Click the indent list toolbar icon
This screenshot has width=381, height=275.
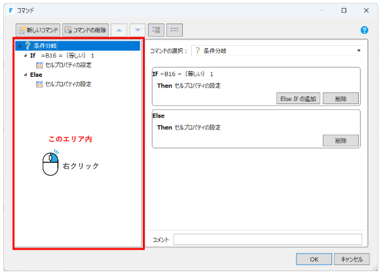(x=156, y=30)
